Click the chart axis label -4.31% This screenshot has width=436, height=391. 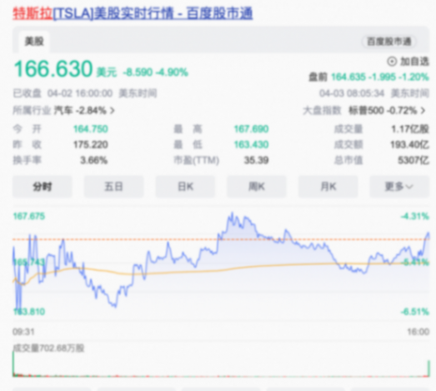pyautogui.click(x=415, y=216)
